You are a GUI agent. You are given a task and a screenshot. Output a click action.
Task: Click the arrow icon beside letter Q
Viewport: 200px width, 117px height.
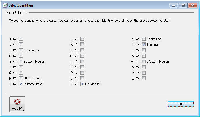click(76, 78)
